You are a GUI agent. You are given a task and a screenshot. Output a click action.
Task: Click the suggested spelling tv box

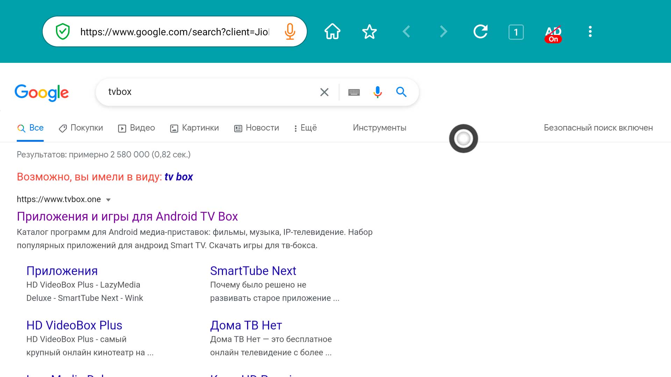point(179,177)
